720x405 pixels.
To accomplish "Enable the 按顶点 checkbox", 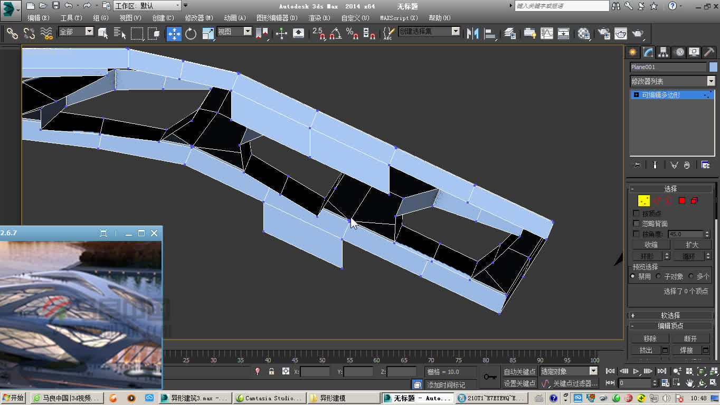I will point(636,213).
